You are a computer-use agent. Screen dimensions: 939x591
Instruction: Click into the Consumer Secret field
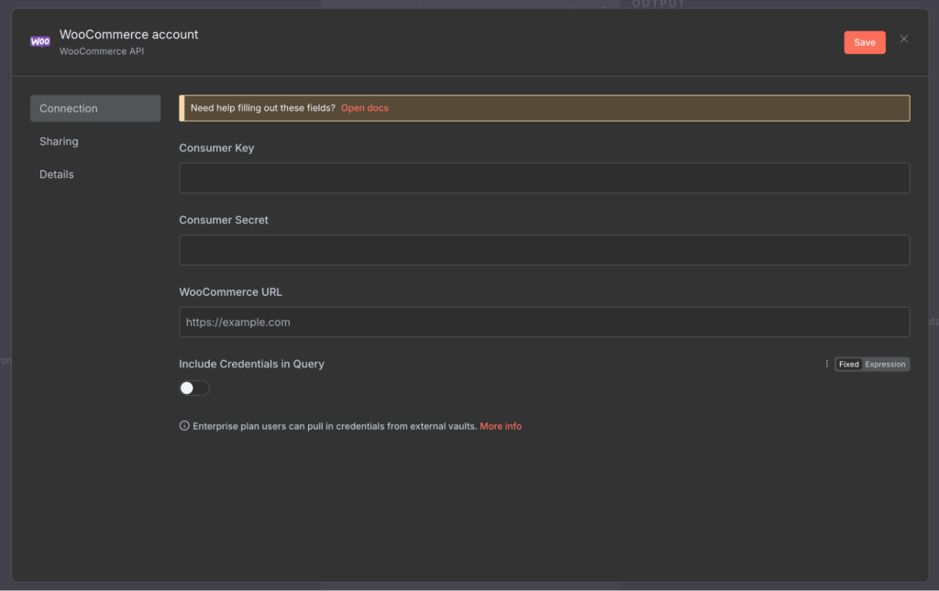544,250
